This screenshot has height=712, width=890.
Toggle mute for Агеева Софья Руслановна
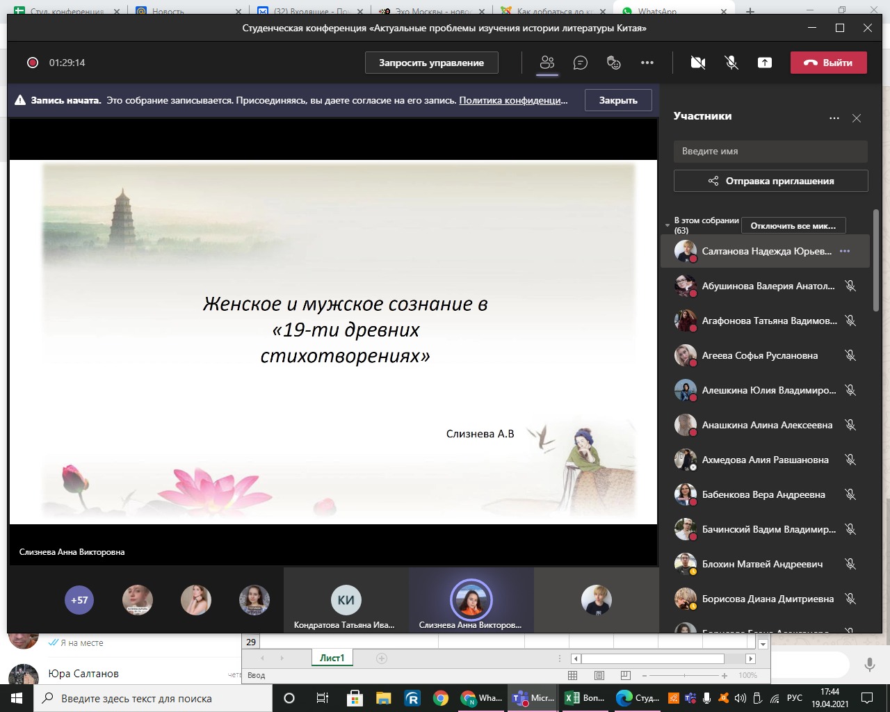[850, 355]
